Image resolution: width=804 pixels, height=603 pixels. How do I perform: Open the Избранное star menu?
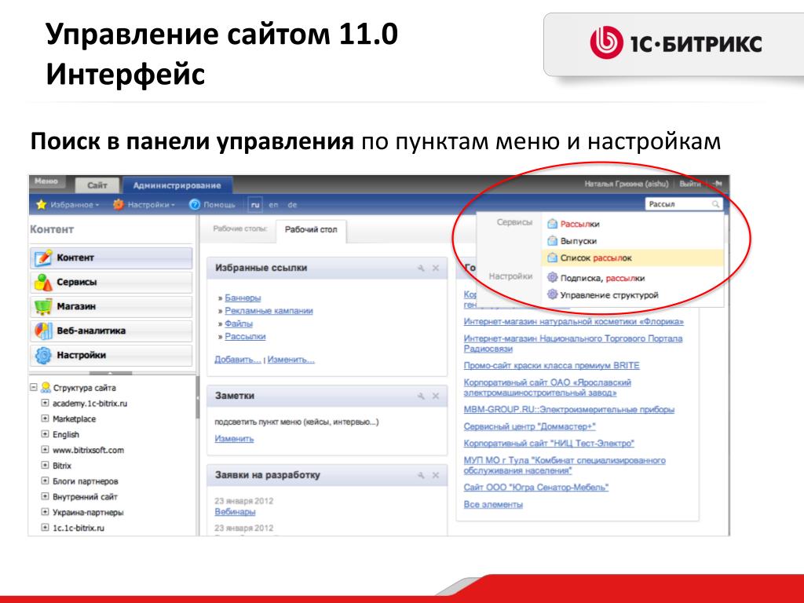[68, 205]
